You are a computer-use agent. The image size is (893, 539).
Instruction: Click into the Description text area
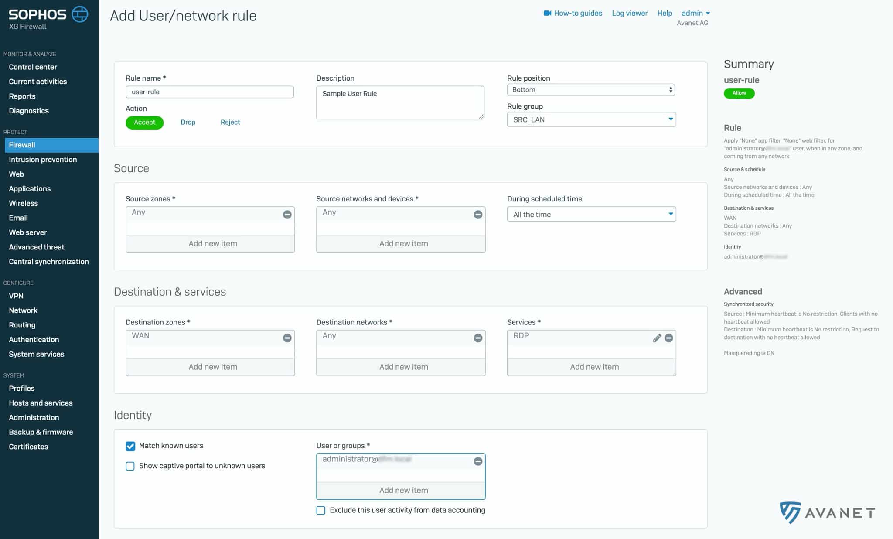tap(400, 103)
